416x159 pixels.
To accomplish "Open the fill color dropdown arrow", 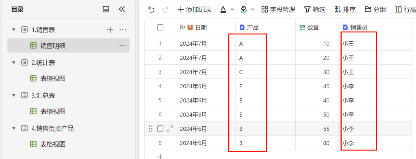I will (x=253, y=10).
